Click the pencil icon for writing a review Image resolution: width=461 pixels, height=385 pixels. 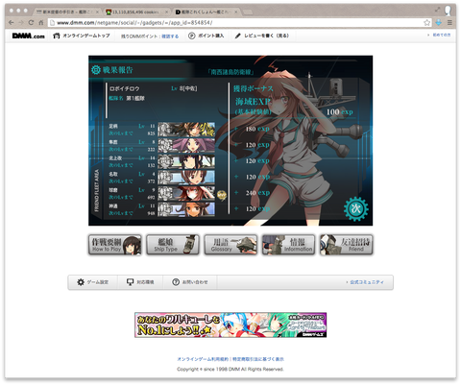237,36
